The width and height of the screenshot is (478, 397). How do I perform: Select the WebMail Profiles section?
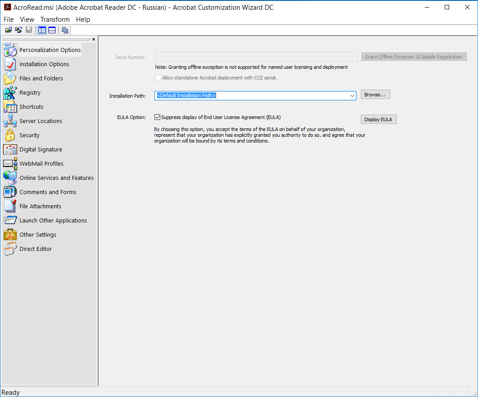(34, 164)
